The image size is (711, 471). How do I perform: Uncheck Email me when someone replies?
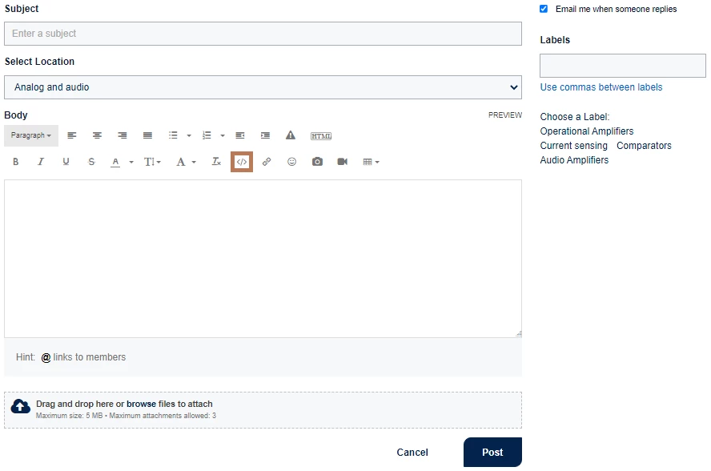544,9
